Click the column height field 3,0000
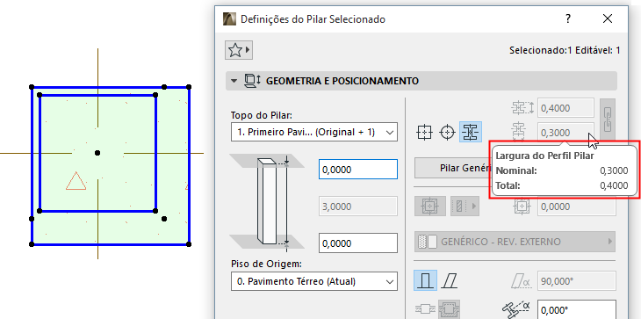This screenshot has height=319, width=641. (x=357, y=207)
